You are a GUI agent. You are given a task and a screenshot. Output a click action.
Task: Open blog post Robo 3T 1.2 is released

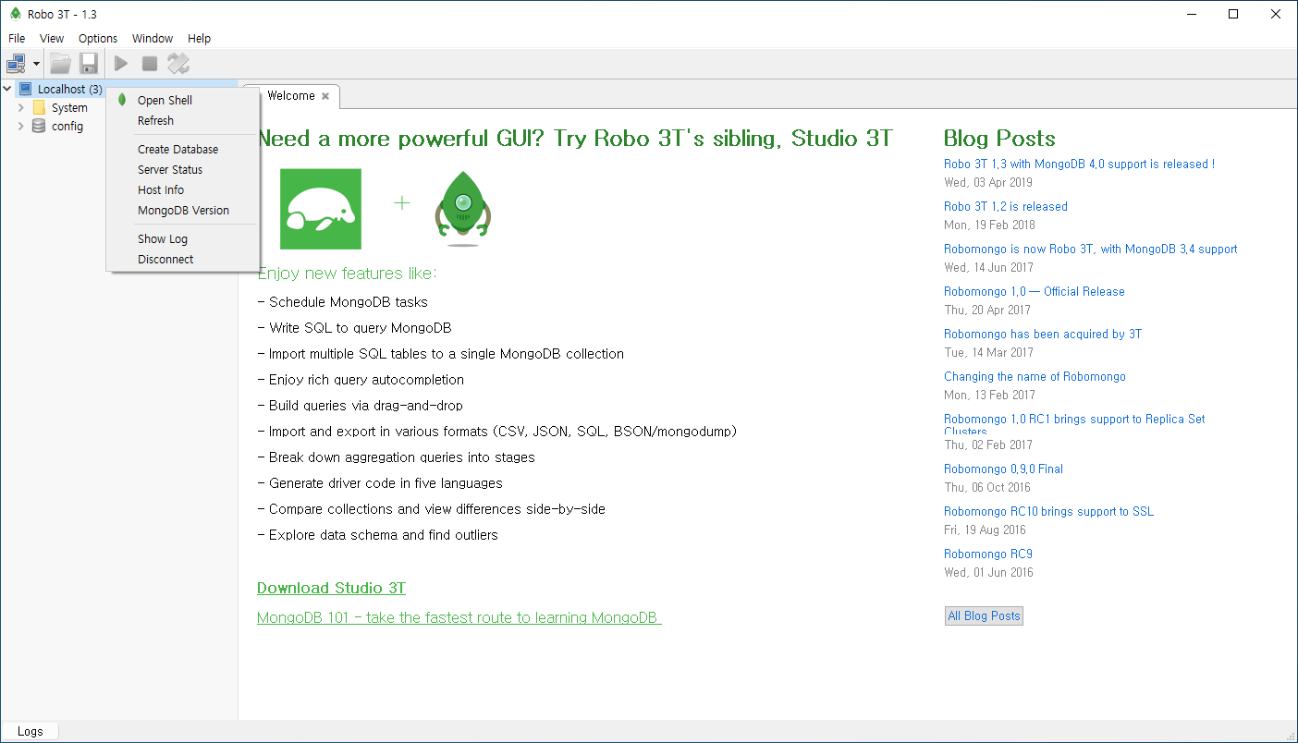click(x=1006, y=206)
